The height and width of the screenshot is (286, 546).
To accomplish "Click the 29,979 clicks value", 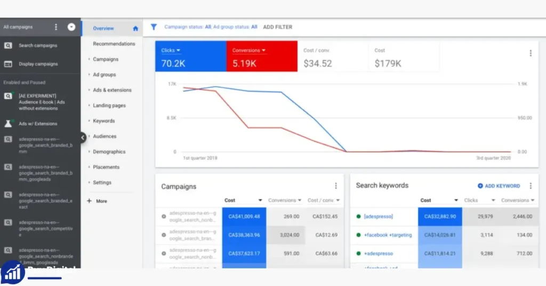I will coord(485,216).
